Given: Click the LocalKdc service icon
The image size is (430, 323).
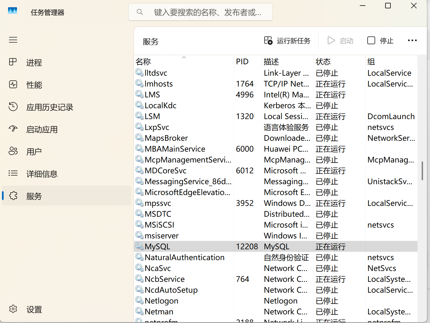Looking at the screenshot, I should pos(140,105).
